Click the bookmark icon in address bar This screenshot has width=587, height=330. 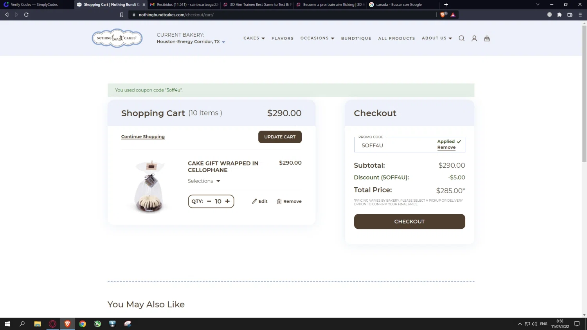[122, 14]
